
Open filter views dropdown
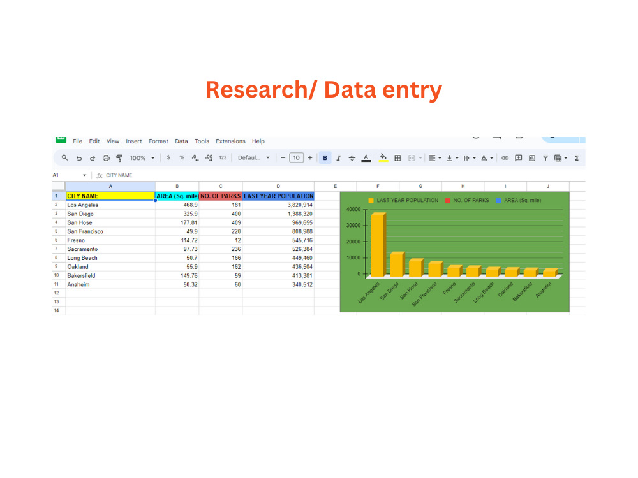561,158
